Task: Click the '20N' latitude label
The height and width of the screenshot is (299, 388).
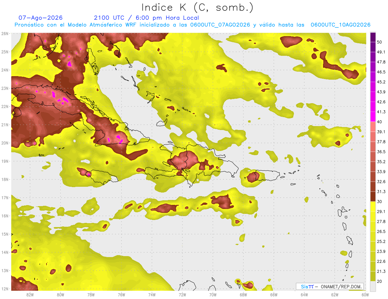Action: click(5, 143)
